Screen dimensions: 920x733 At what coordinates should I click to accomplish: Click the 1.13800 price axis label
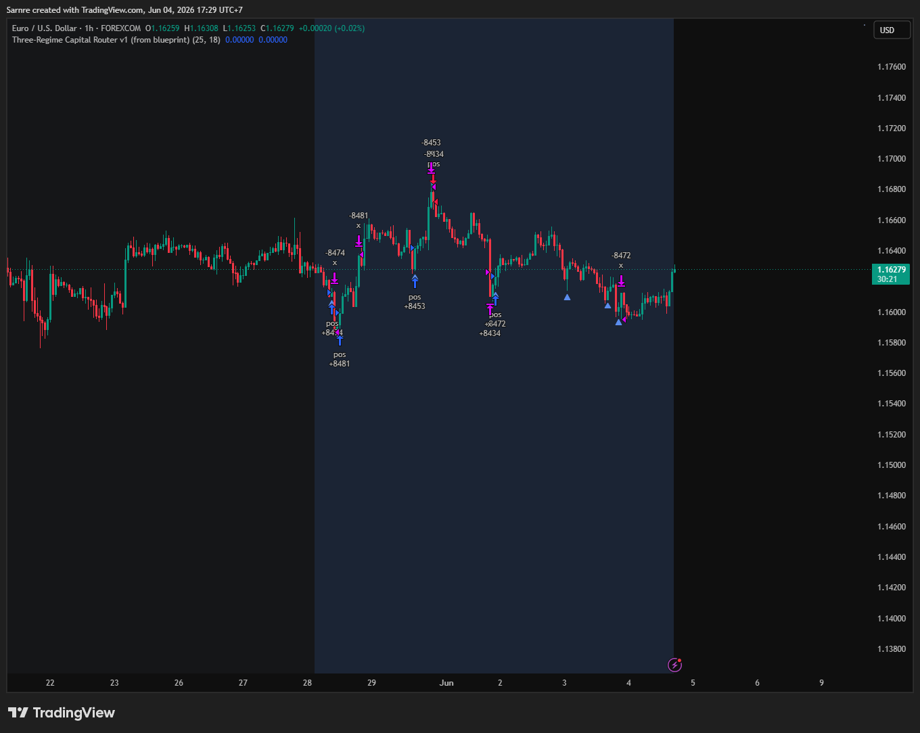(x=891, y=649)
